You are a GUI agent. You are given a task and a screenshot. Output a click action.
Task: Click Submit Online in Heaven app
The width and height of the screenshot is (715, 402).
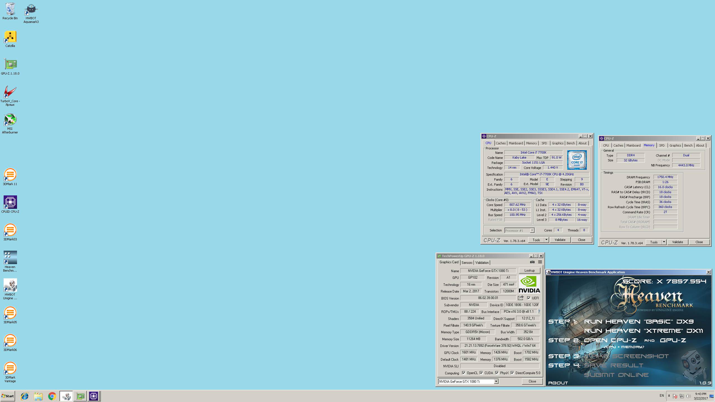(616, 375)
